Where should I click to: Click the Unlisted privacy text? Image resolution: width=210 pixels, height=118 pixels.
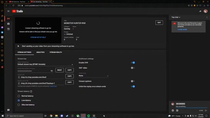70,34
